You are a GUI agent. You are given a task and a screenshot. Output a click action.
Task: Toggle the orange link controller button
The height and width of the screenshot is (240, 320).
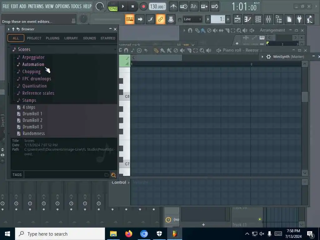pyautogui.click(x=161, y=19)
